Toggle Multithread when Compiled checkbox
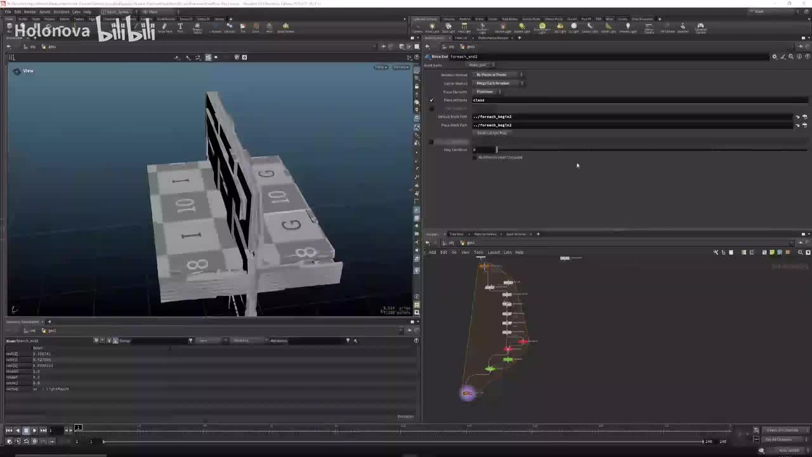 (x=474, y=157)
